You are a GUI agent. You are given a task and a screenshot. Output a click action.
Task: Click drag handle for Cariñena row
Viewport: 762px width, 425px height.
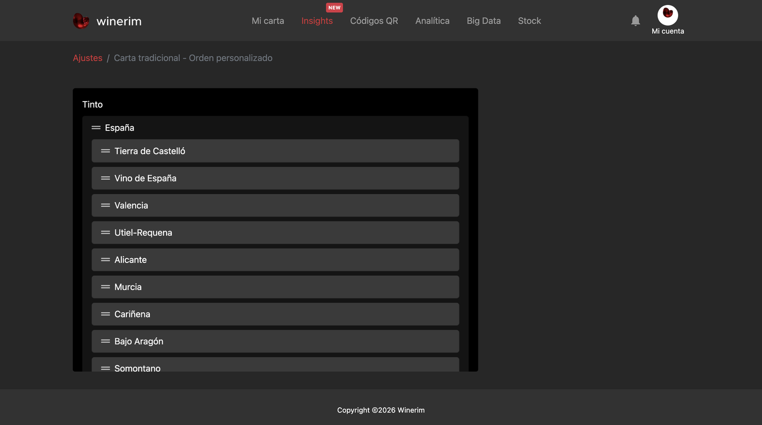coord(106,314)
